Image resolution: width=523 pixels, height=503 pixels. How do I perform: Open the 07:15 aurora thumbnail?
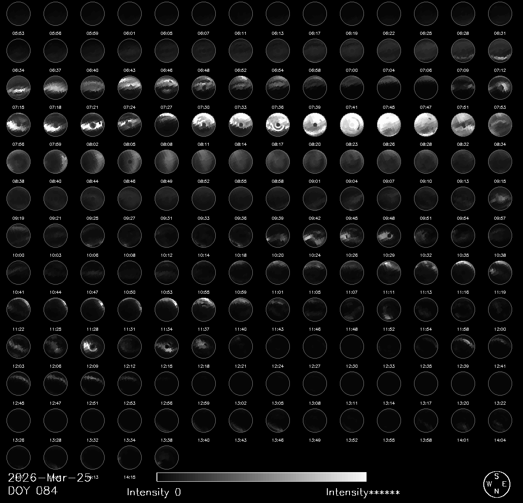18,87
